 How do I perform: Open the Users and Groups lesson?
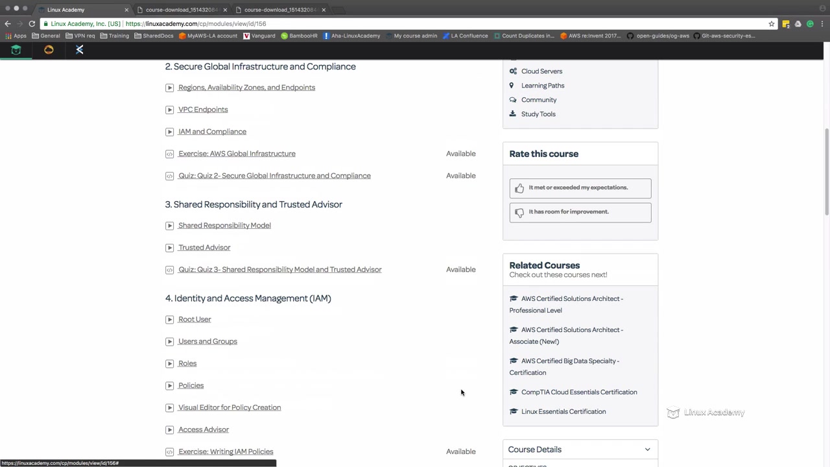tap(207, 342)
